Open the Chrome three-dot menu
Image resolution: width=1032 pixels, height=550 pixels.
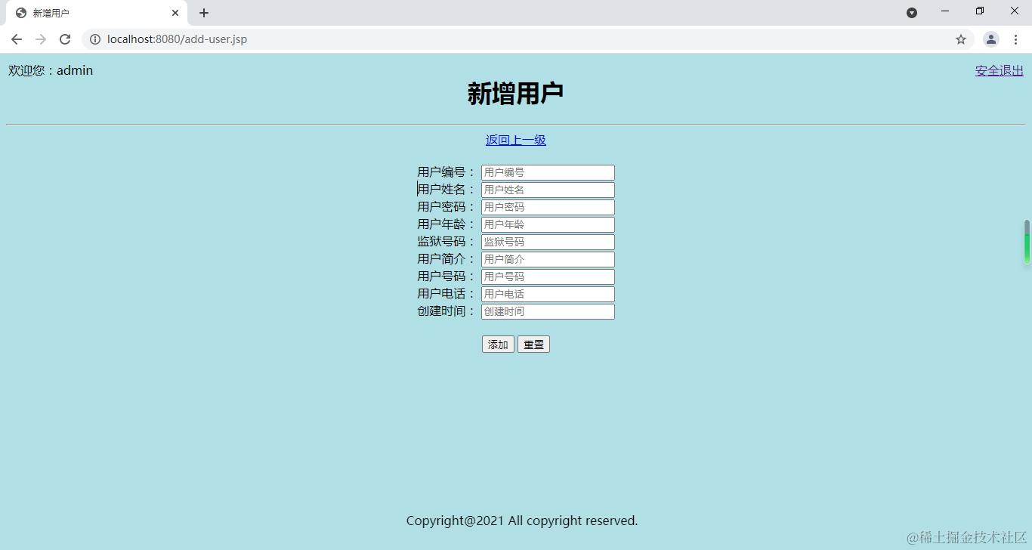1015,39
